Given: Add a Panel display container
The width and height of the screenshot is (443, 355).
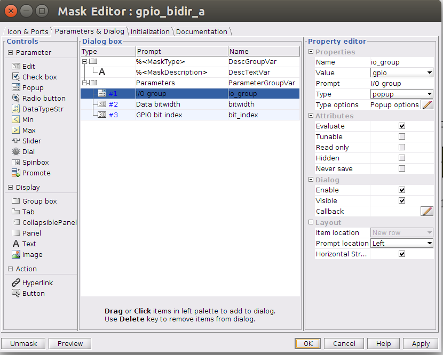Looking at the screenshot, I should [26, 233].
